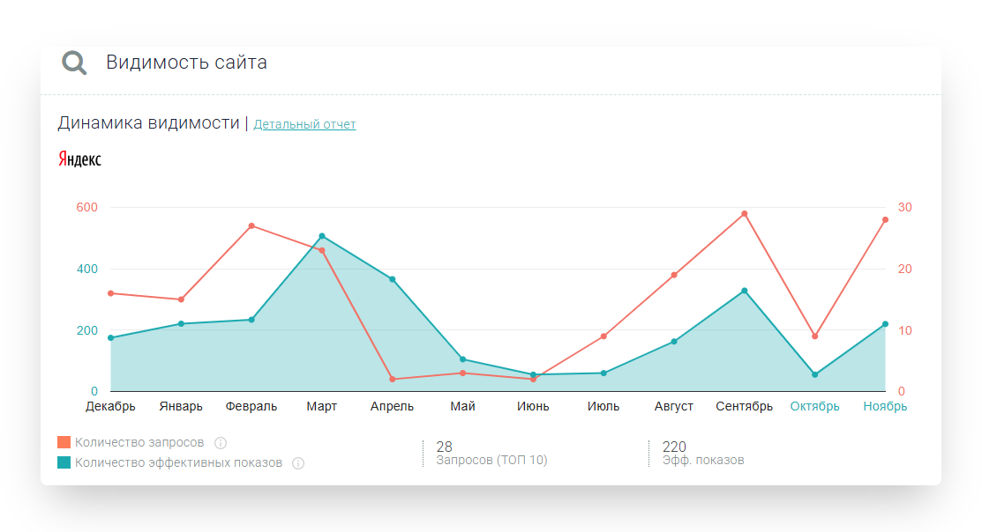This screenshot has height=532, width=982.
Task: Click the orange data point for Февраль
Action: tap(251, 226)
